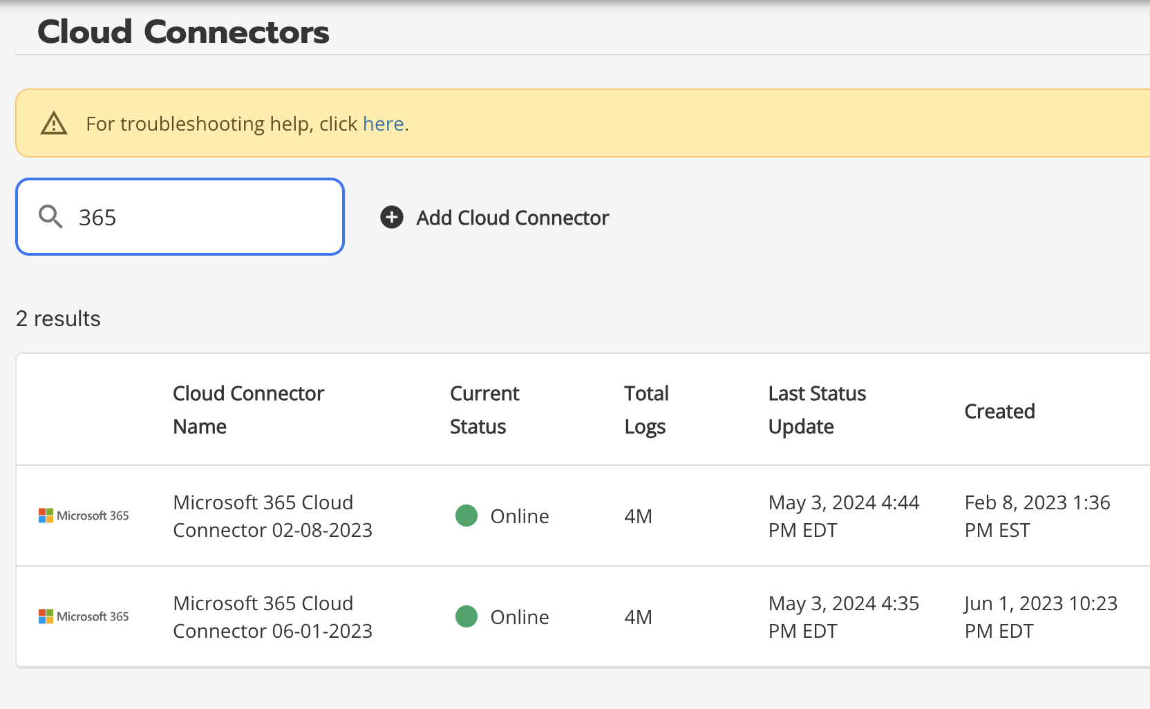Click Microsoft 365 logo for 02-08-2023 connector
Viewport: 1150px width, 709px height.
tap(84, 516)
